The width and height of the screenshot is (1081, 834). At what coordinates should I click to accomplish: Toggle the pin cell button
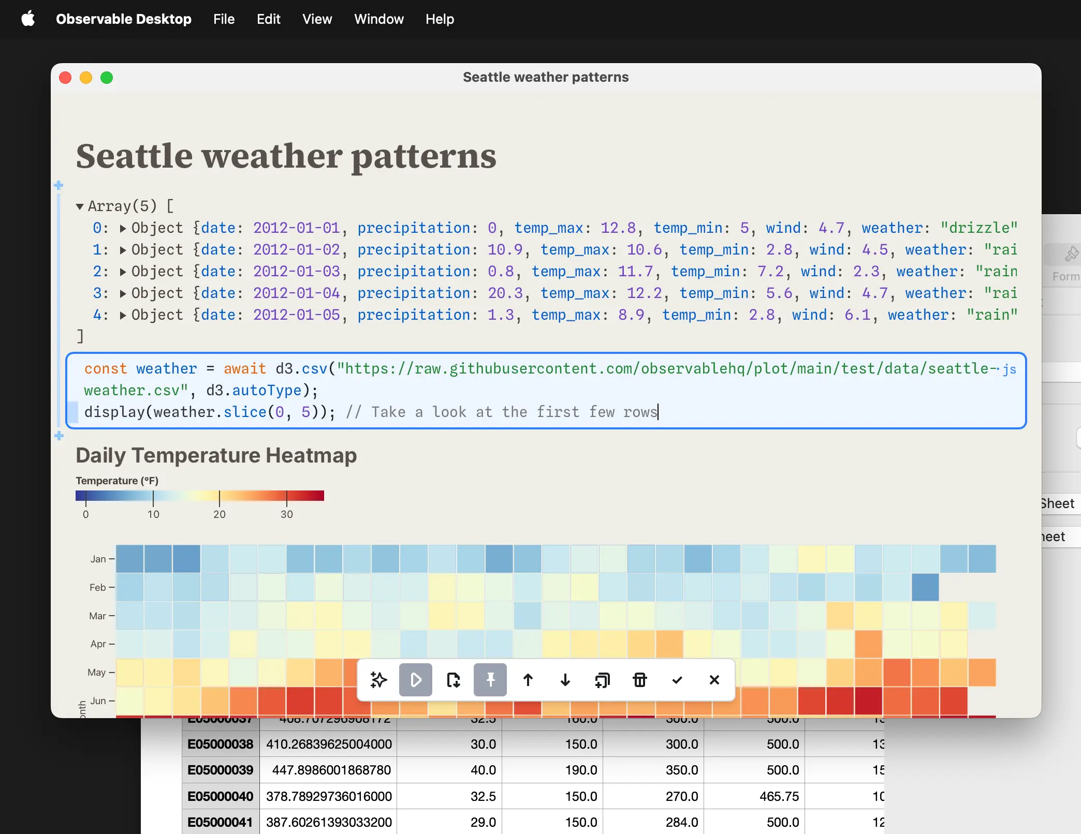490,680
